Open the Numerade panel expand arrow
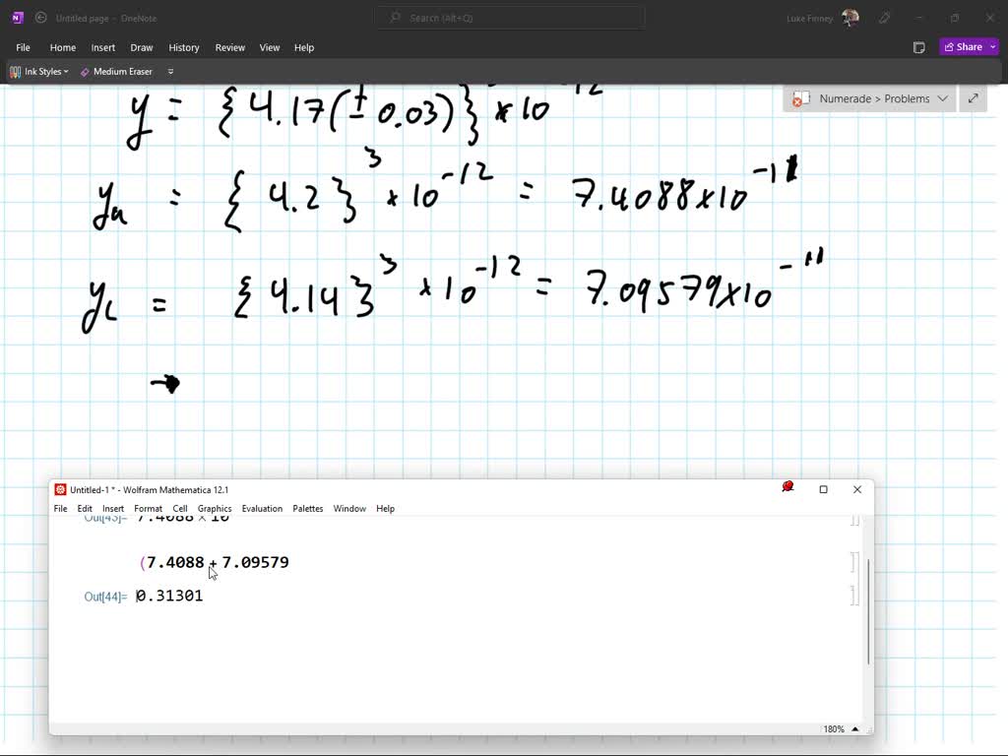1008x756 pixels. pyautogui.click(x=973, y=98)
